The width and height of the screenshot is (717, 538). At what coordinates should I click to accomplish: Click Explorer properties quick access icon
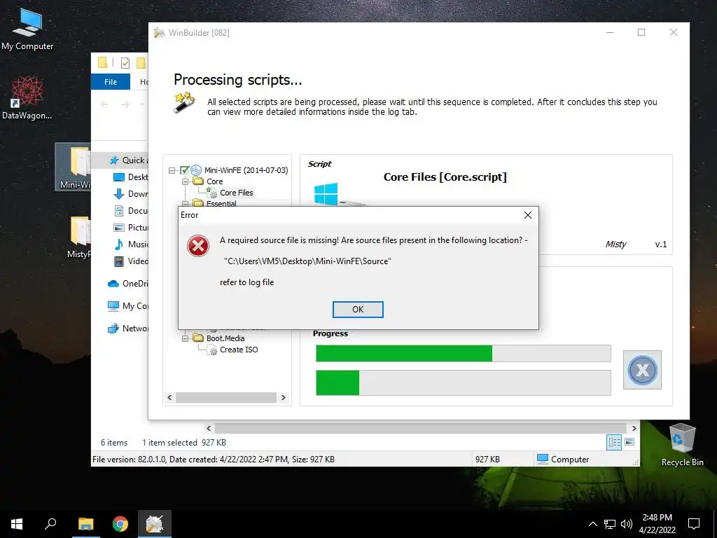pyautogui.click(x=125, y=63)
